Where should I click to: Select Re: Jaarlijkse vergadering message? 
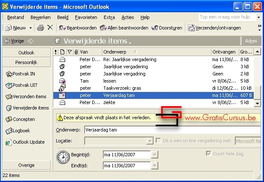[x=154, y=59]
